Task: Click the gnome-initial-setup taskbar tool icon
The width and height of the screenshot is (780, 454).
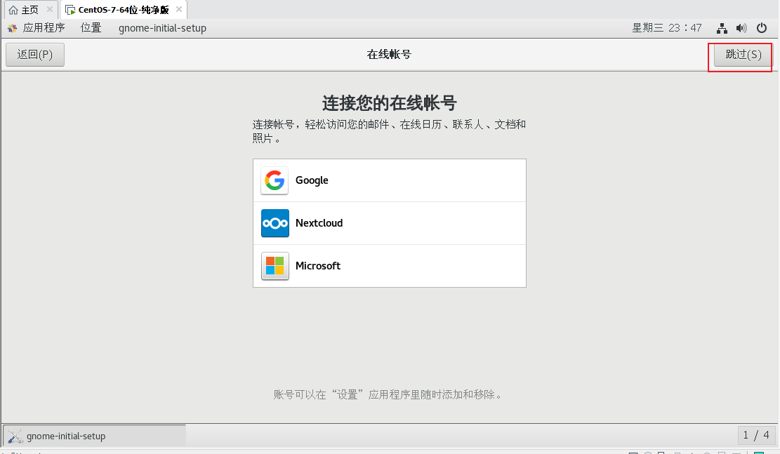Action: (x=15, y=436)
